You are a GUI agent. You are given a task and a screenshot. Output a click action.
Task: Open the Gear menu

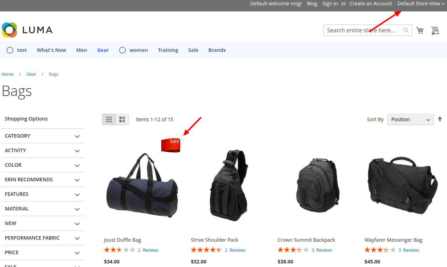(103, 50)
